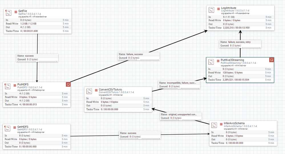Screen dimensions: 285x154
Task: Click the PutHive3Streaming processor title
Action: tap(232, 60)
